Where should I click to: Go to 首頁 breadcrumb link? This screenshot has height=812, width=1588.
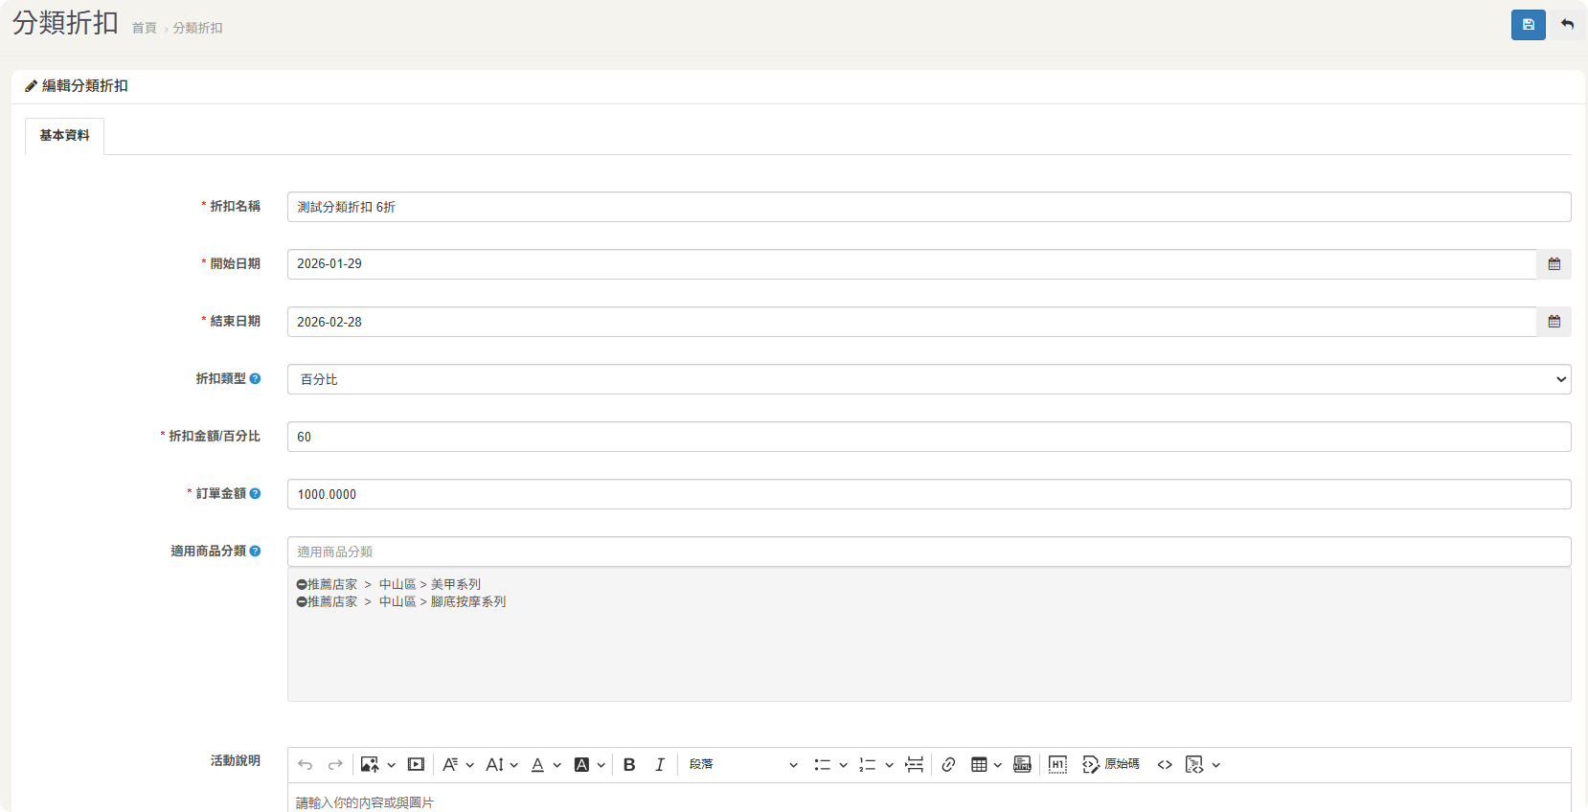[145, 29]
